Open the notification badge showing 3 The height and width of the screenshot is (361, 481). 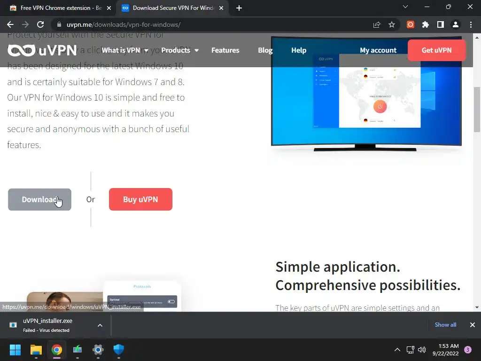(468, 350)
